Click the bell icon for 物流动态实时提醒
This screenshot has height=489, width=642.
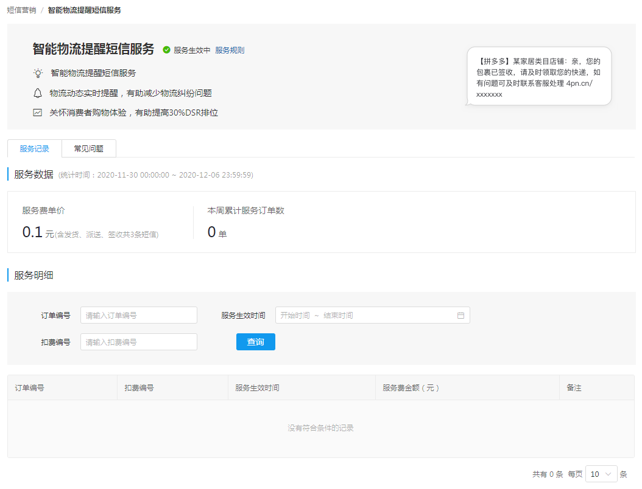coord(38,93)
